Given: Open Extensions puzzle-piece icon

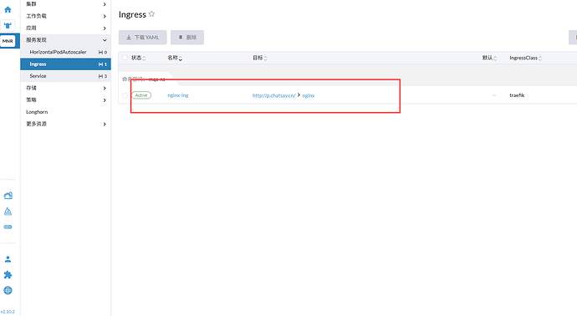Looking at the screenshot, I should click(x=8, y=275).
